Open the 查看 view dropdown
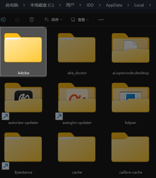Image resolution: width=156 pixels, height=178 pixels. (x=80, y=20)
